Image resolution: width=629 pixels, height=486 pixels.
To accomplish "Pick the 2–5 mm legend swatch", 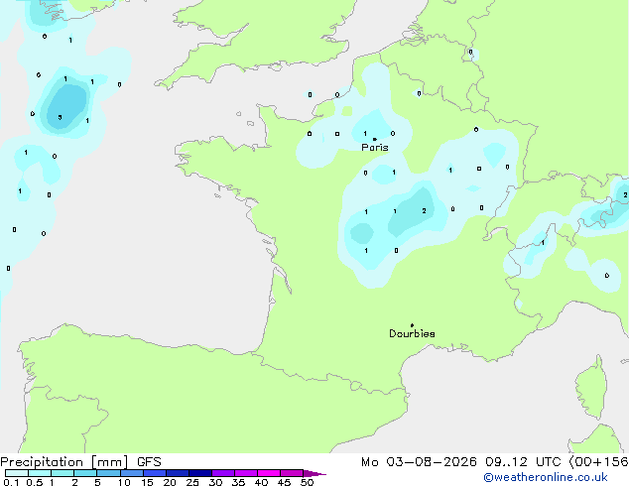I will pyautogui.click(x=85, y=473).
